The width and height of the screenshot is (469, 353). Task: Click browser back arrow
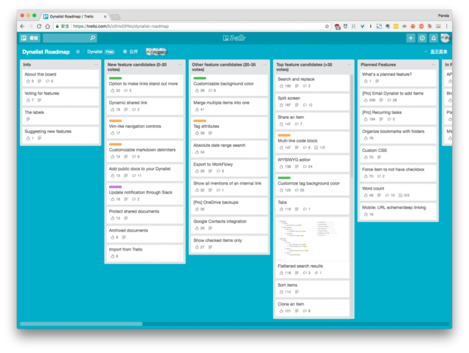click(x=22, y=26)
